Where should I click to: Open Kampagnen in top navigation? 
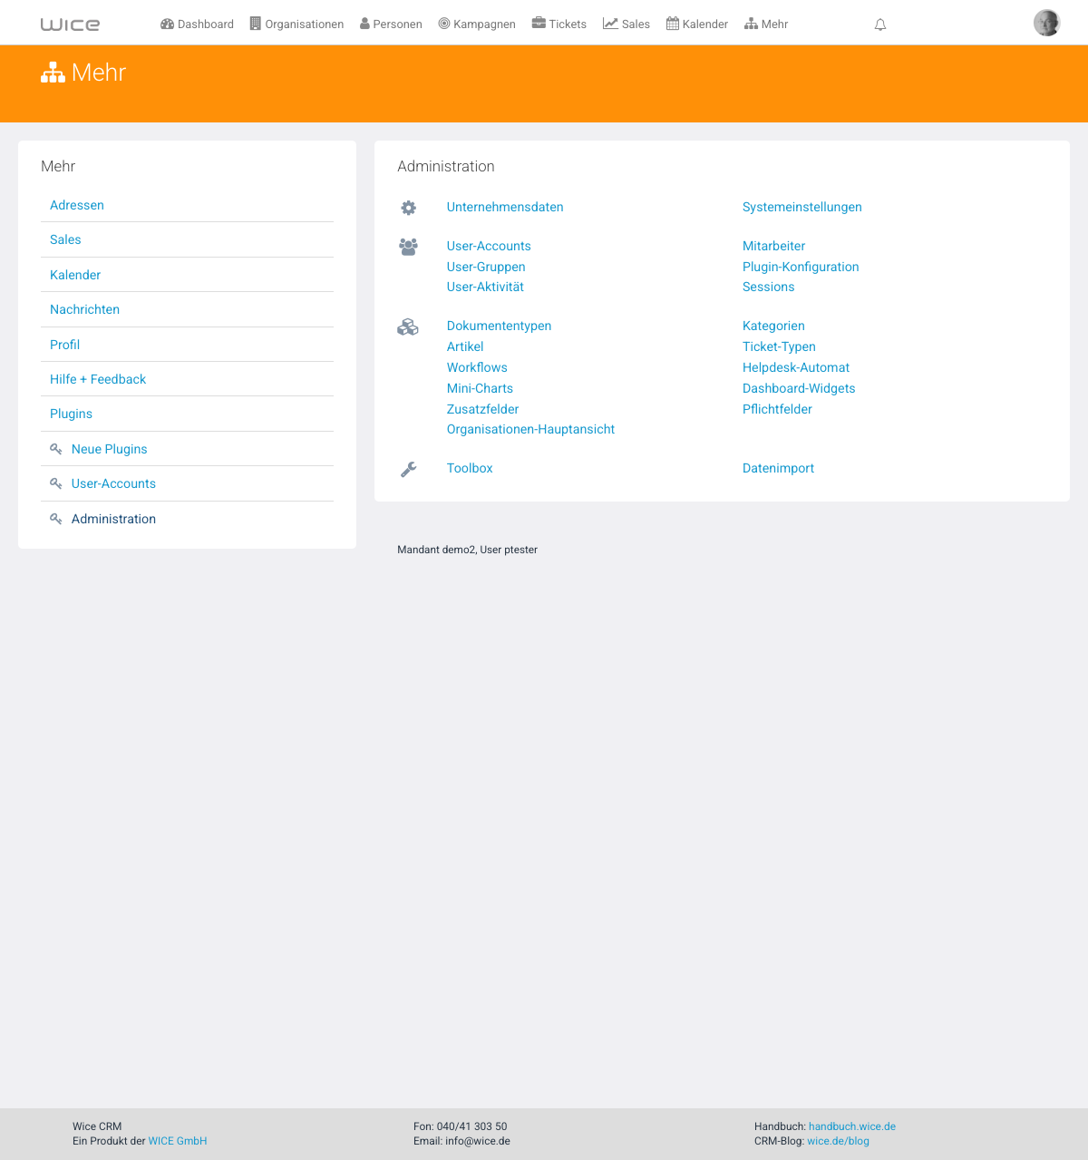(x=477, y=24)
